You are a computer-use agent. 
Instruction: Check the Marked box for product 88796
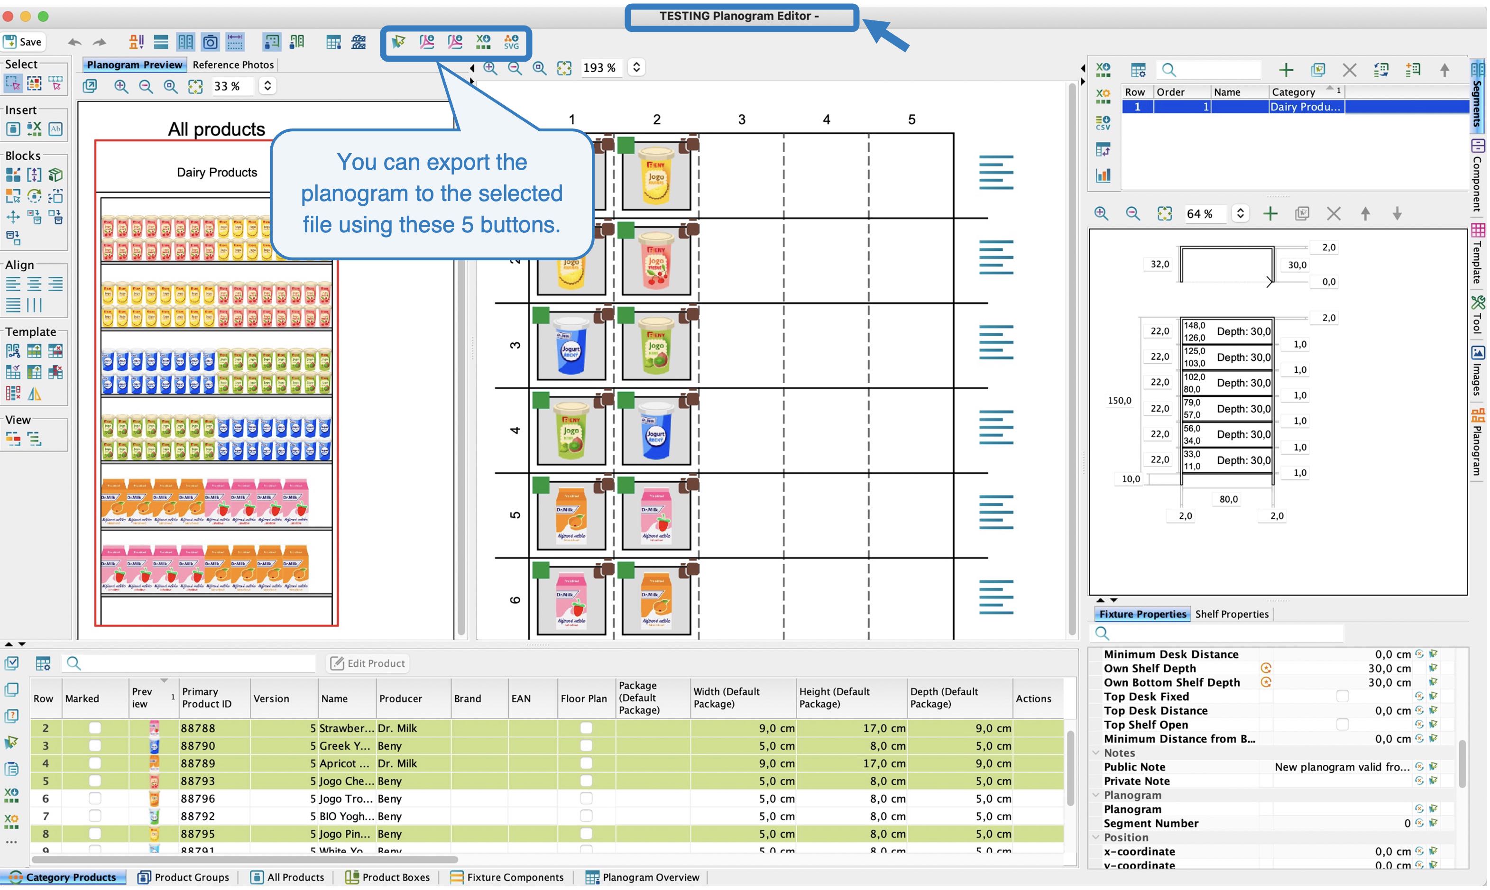pos(95,798)
